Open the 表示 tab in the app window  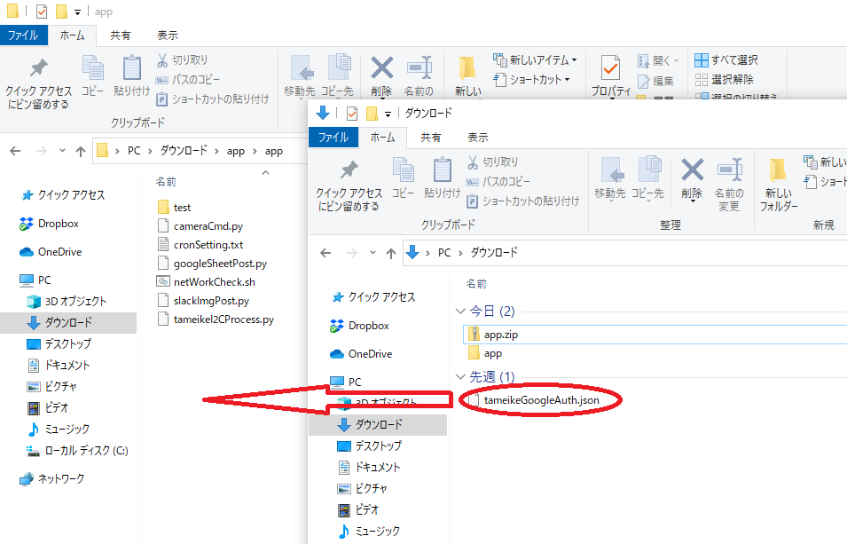pos(167,35)
